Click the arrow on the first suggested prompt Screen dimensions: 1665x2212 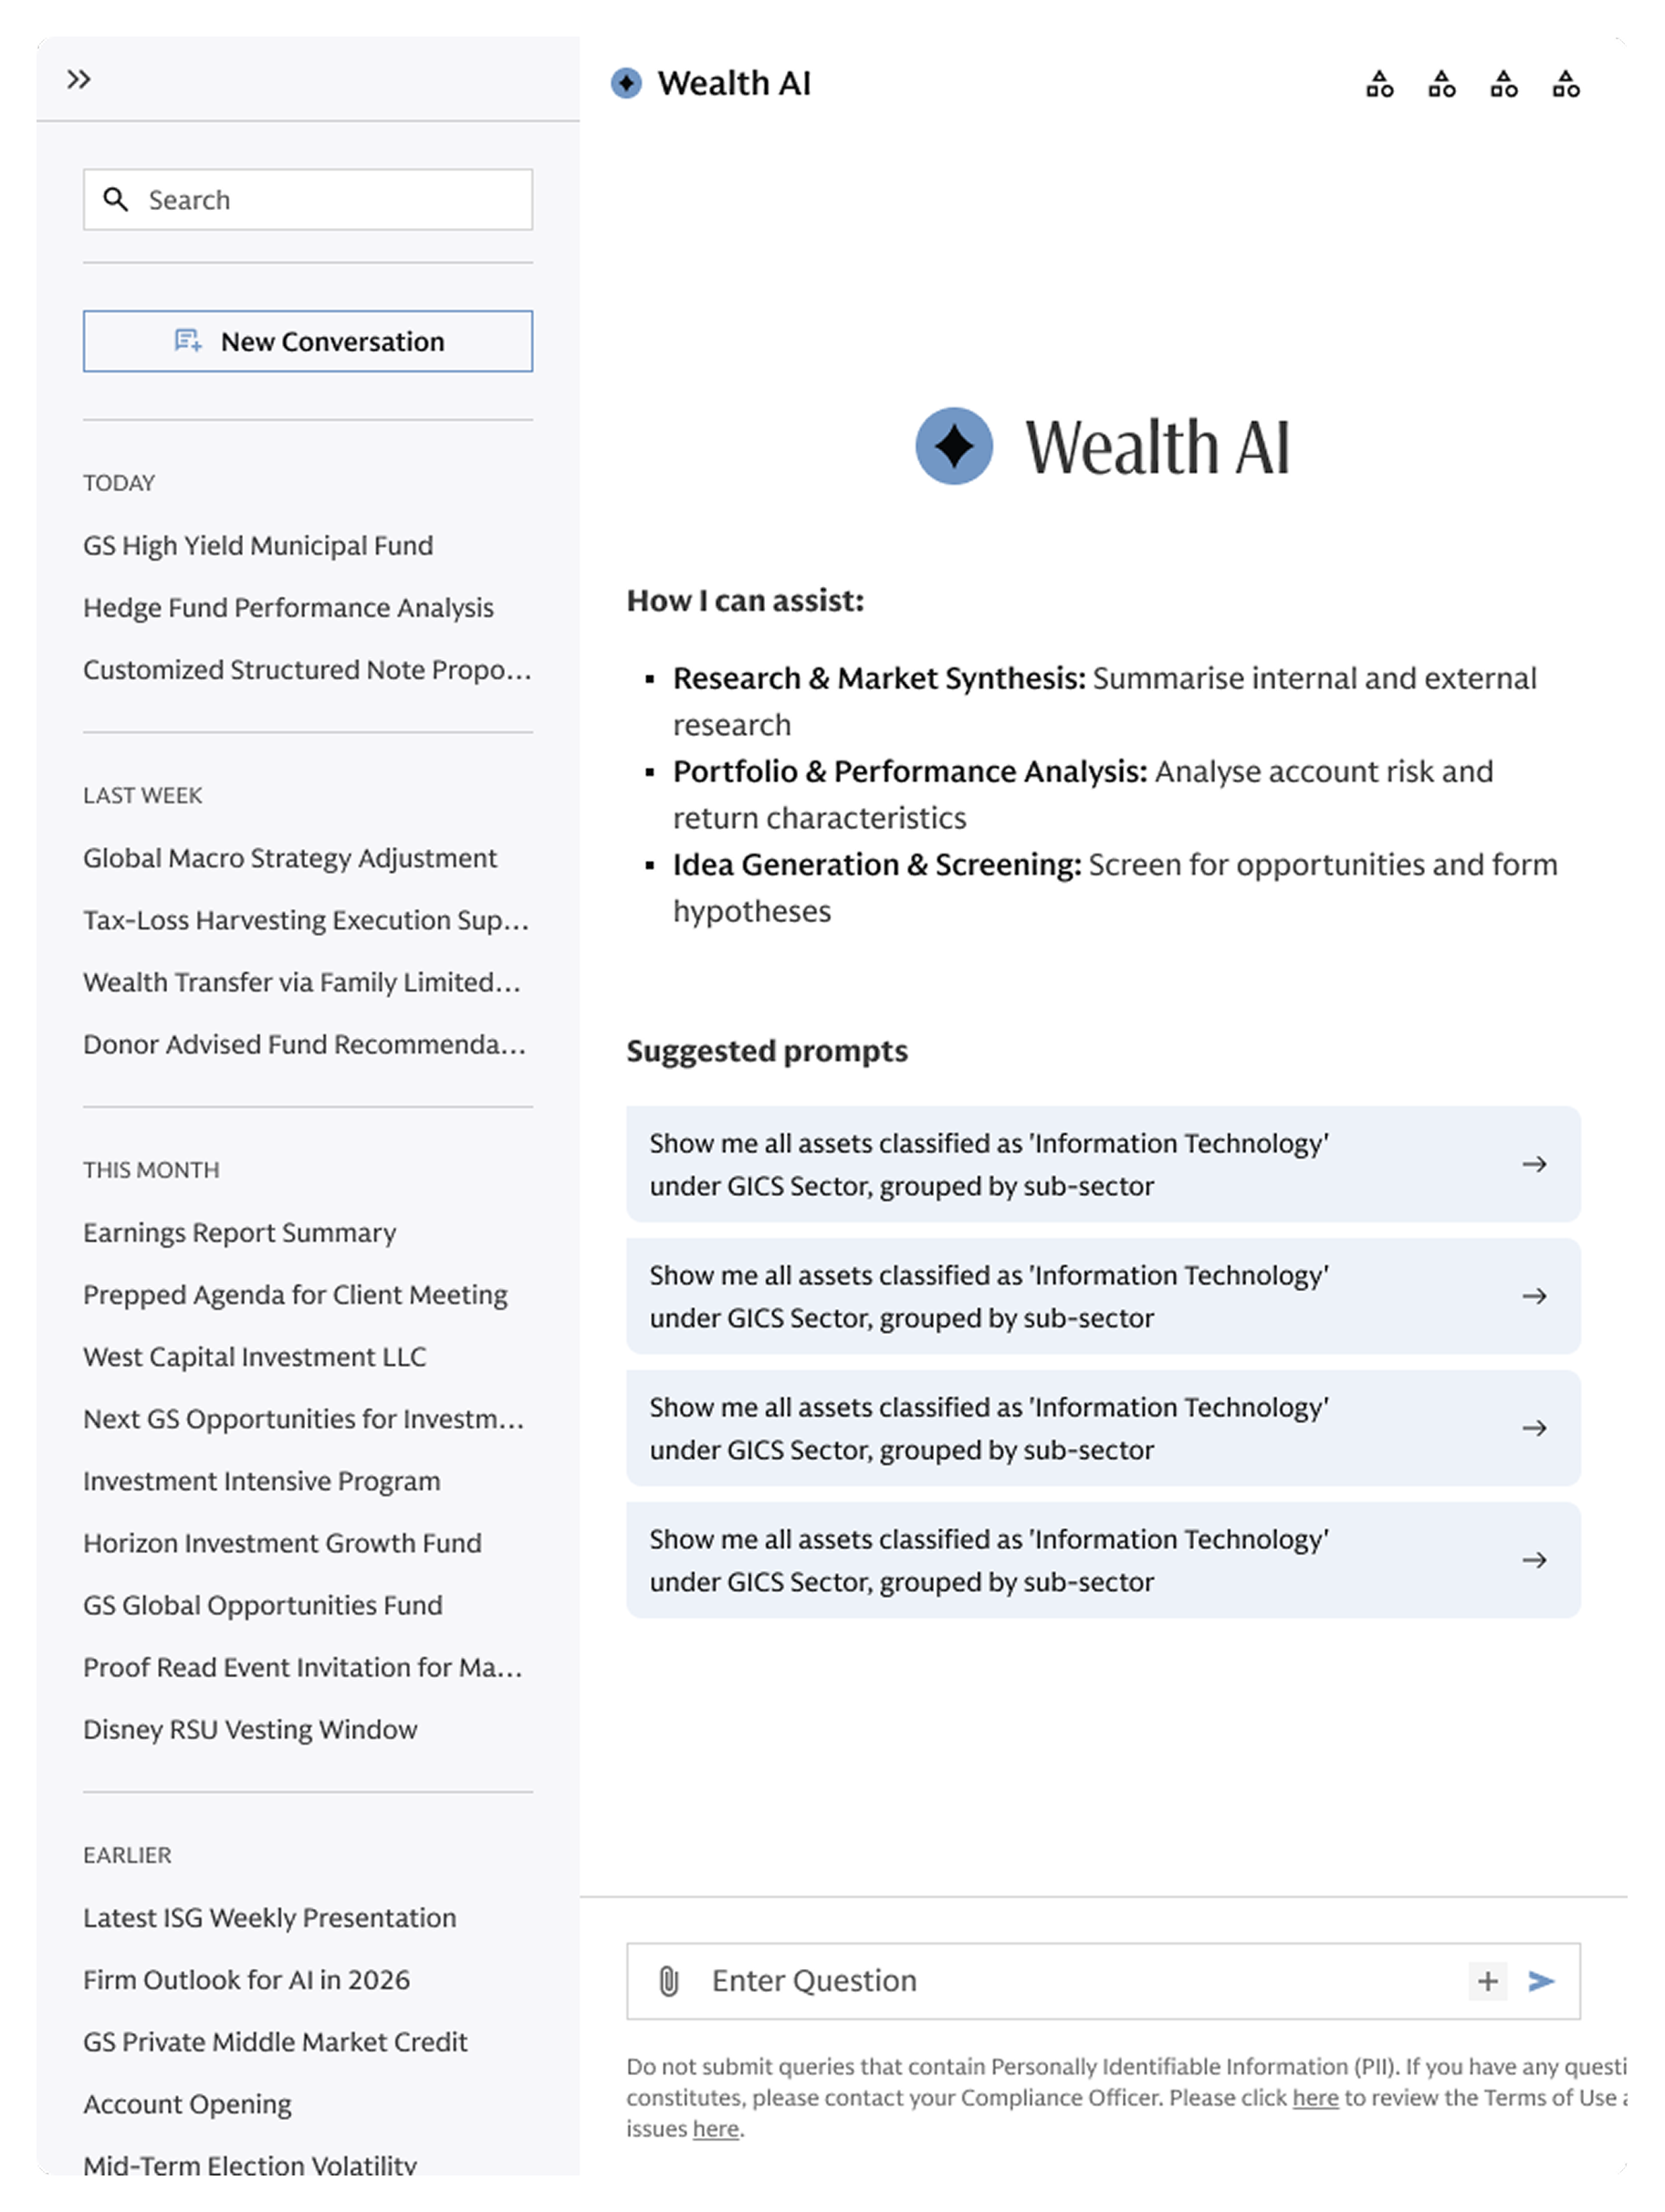[x=1536, y=1164]
